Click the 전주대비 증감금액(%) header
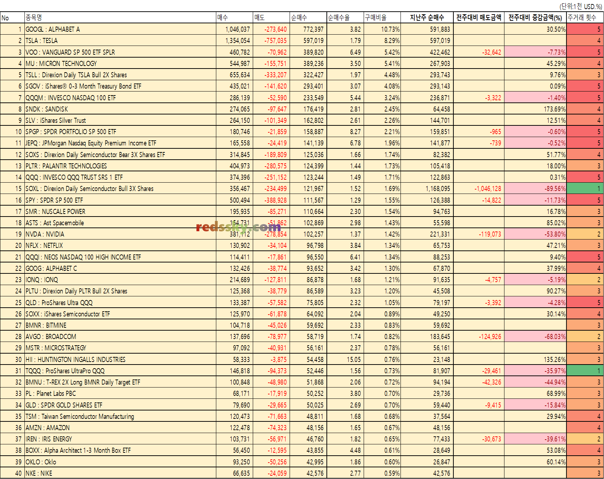This screenshot has width=604, height=479. point(535,17)
